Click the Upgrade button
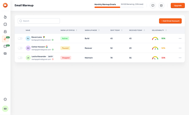The width and height of the screenshot is (189, 115). [x=178, y=5]
